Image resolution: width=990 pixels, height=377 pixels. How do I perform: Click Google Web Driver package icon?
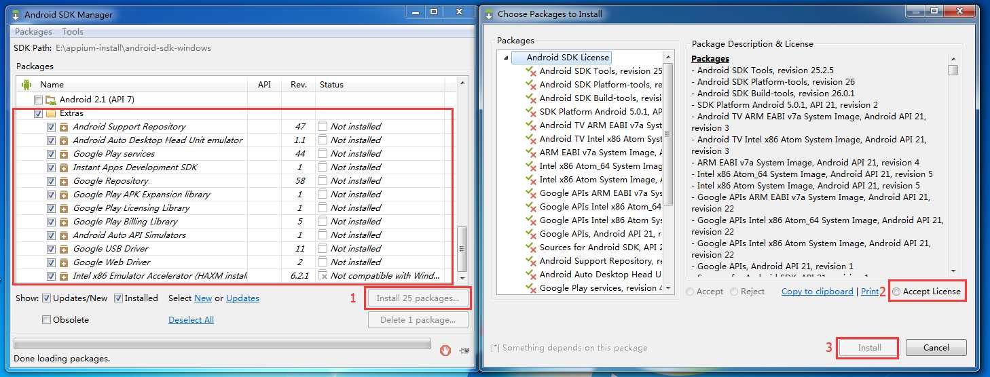click(x=64, y=262)
